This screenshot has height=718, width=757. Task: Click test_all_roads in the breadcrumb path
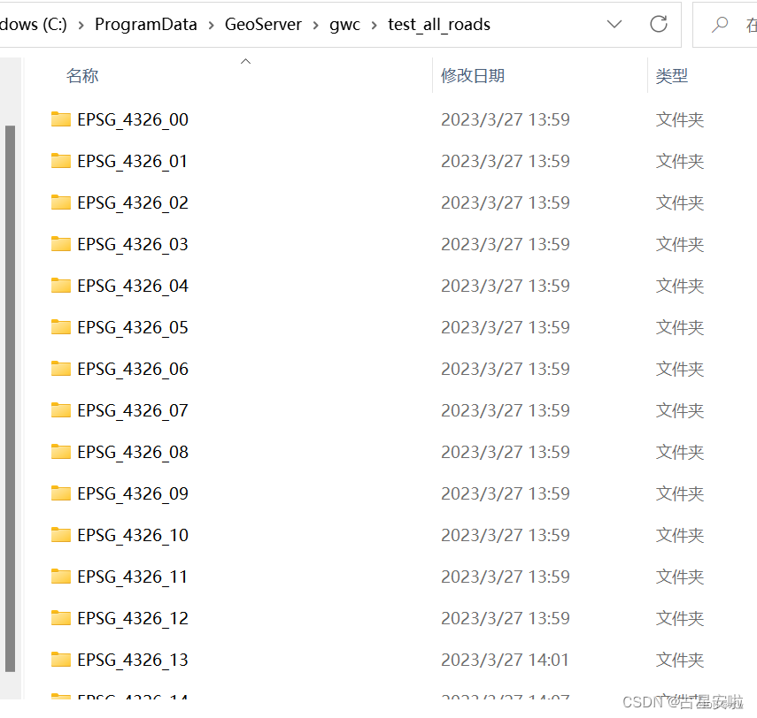point(439,24)
